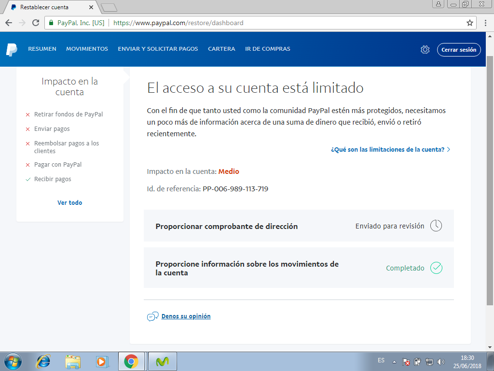Click Impacto en la cuenta sidebar heading

coord(69,86)
